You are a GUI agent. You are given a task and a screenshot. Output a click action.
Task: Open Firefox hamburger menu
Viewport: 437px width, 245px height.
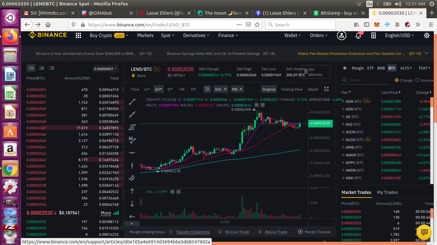click(x=431, y=25)
